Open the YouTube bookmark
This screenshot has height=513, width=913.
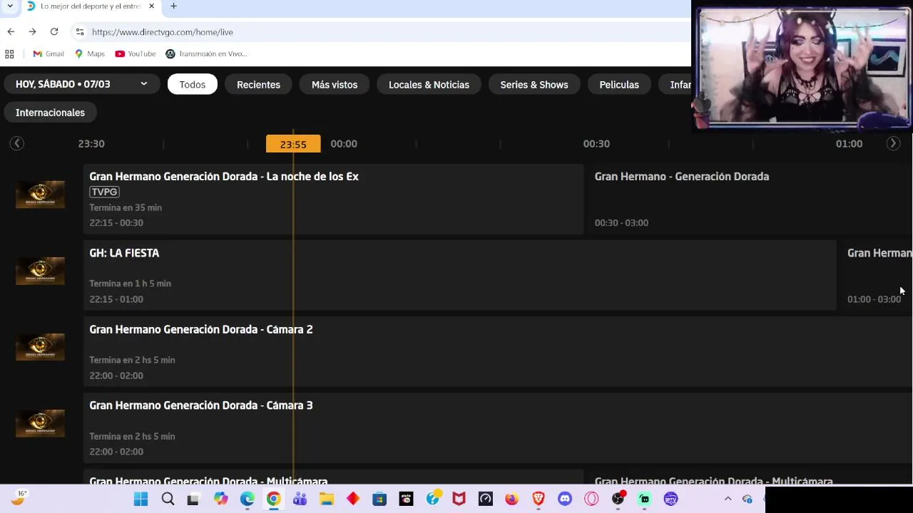[136, 53]
